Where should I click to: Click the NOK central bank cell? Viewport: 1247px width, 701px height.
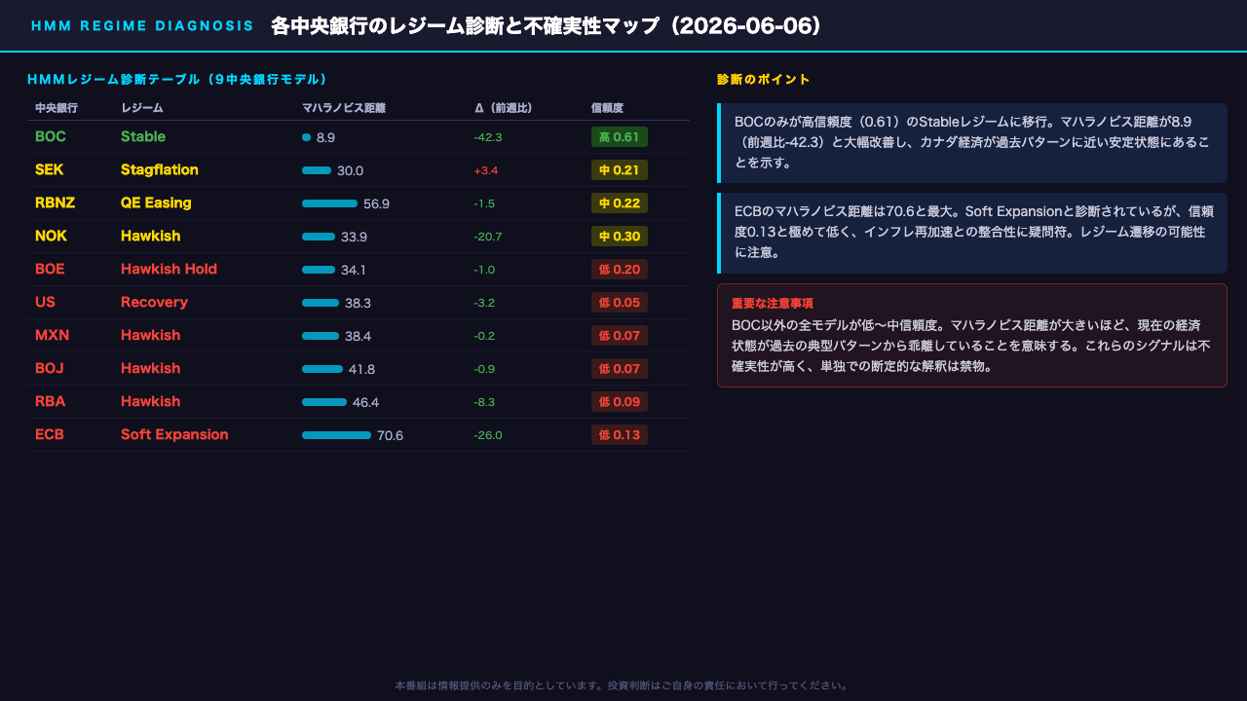click(51, 237)
